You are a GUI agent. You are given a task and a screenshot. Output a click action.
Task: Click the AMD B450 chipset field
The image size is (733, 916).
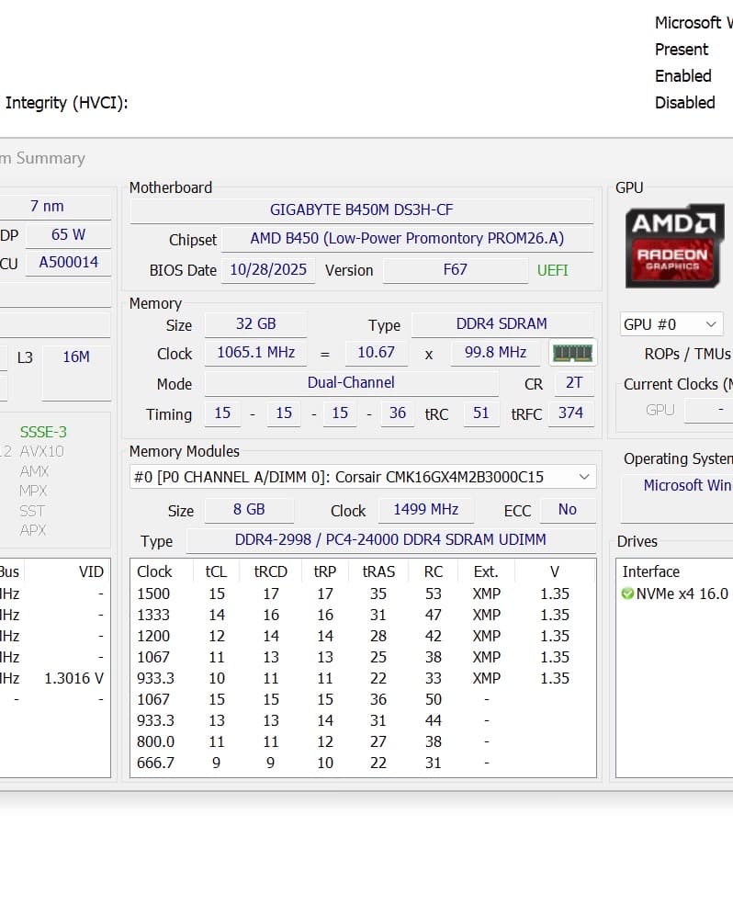pyautogui.click(x=407, y=239)
